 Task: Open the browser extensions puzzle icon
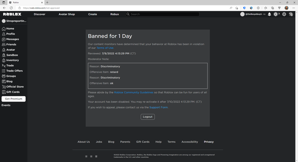click(258, 8)
